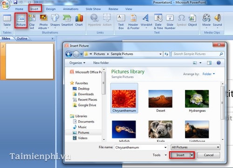
Task: Open the Shapes gallery
Action: point(55,21)
